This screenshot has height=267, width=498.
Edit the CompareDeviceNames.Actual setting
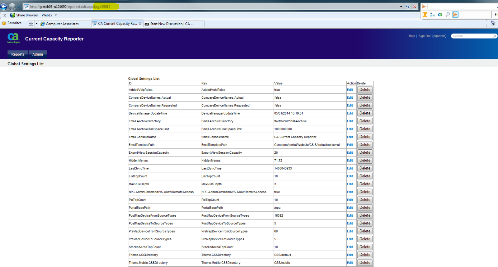click(350, 97)
